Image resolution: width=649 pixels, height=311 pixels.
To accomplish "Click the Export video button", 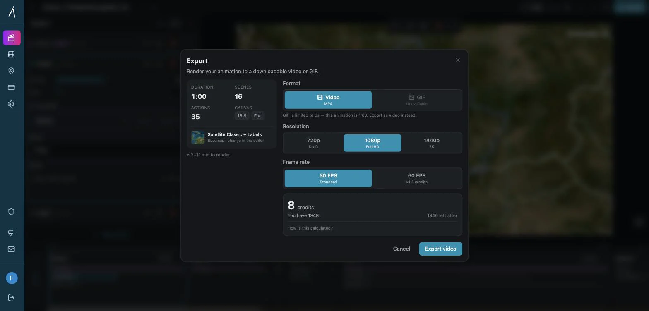I will pyautogui.click(x=441, y=249).
